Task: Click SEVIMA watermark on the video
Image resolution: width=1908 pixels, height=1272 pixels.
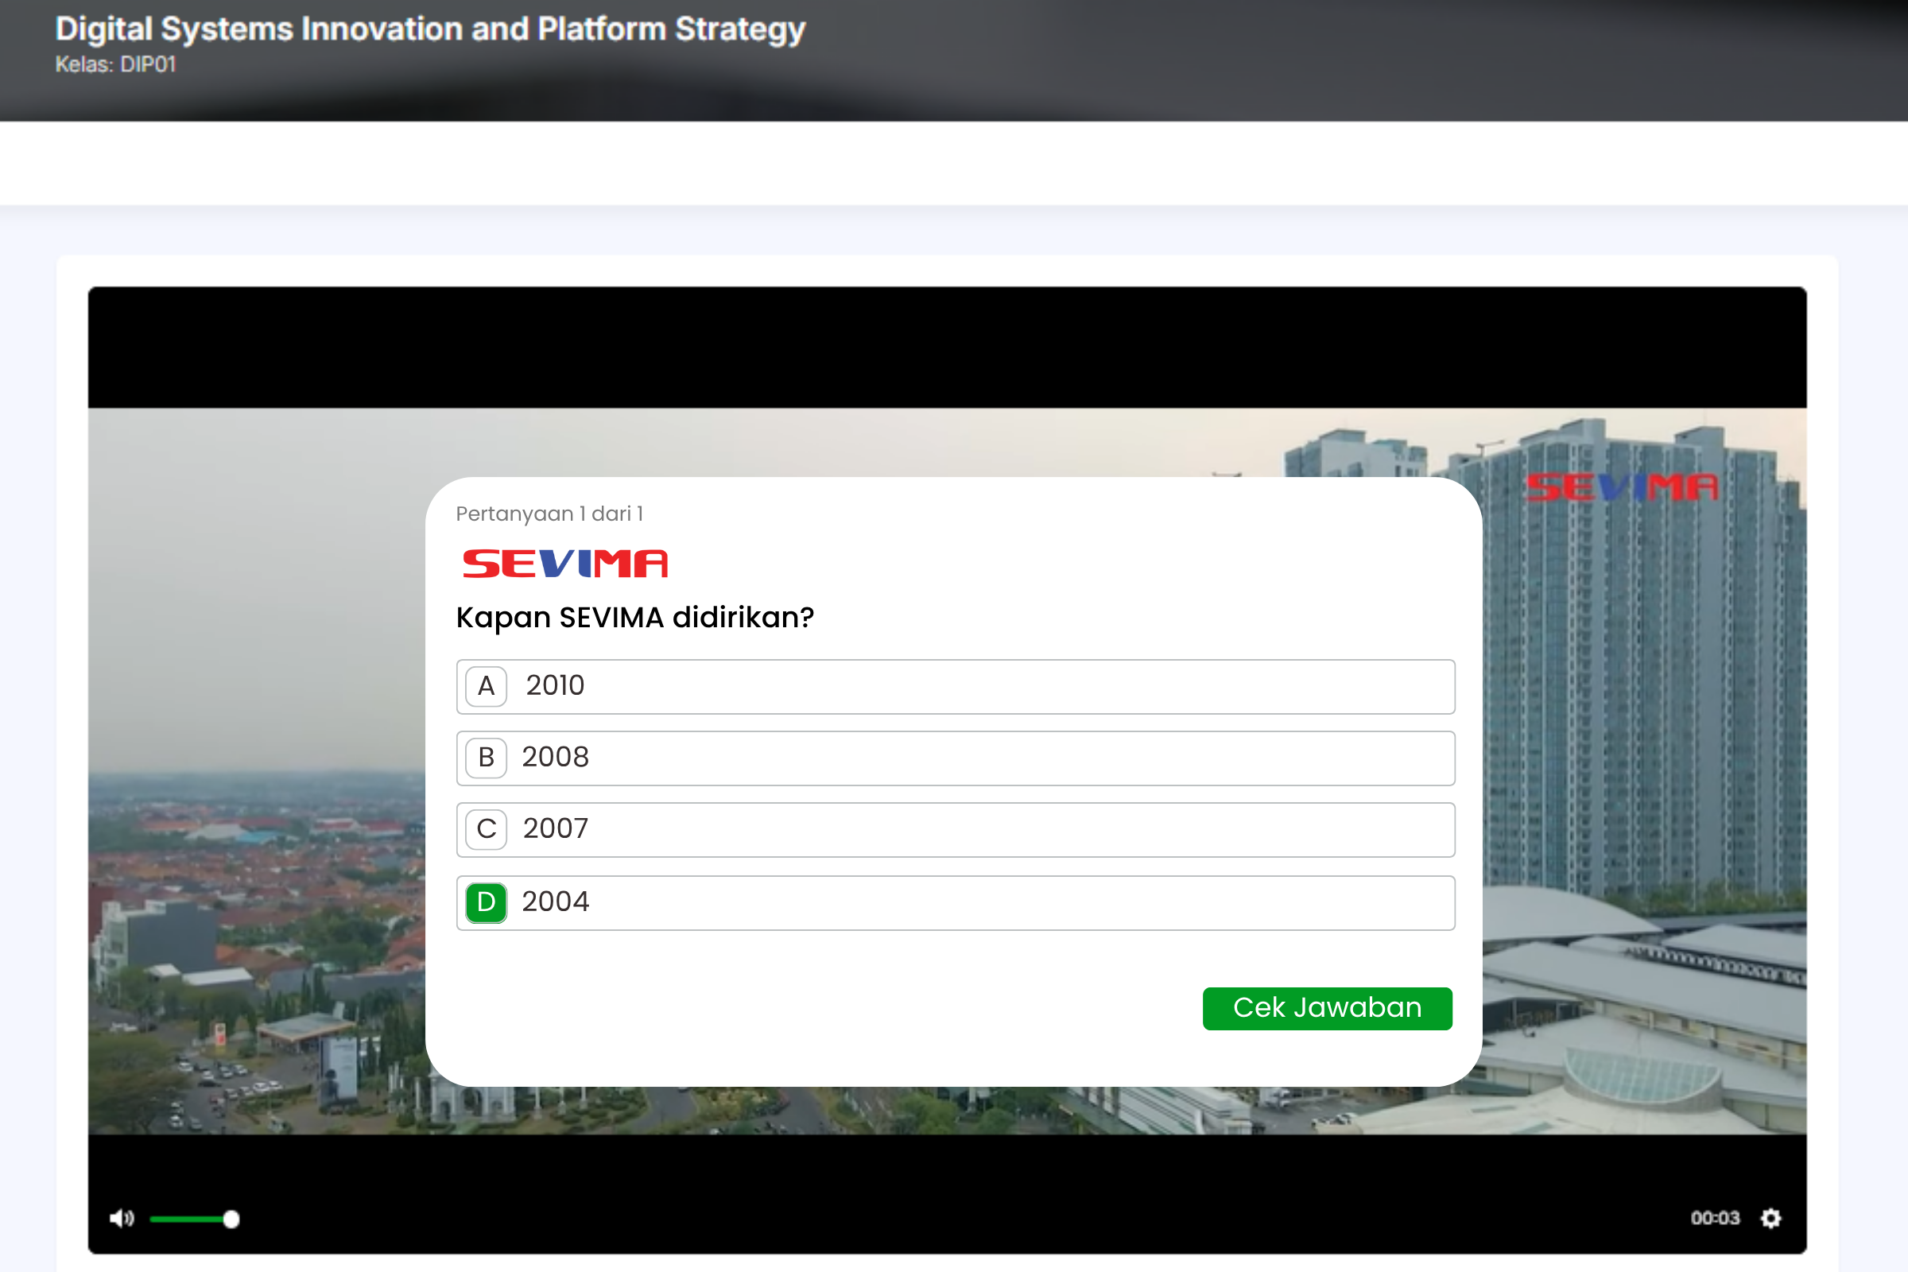Action: [1622, 487]
